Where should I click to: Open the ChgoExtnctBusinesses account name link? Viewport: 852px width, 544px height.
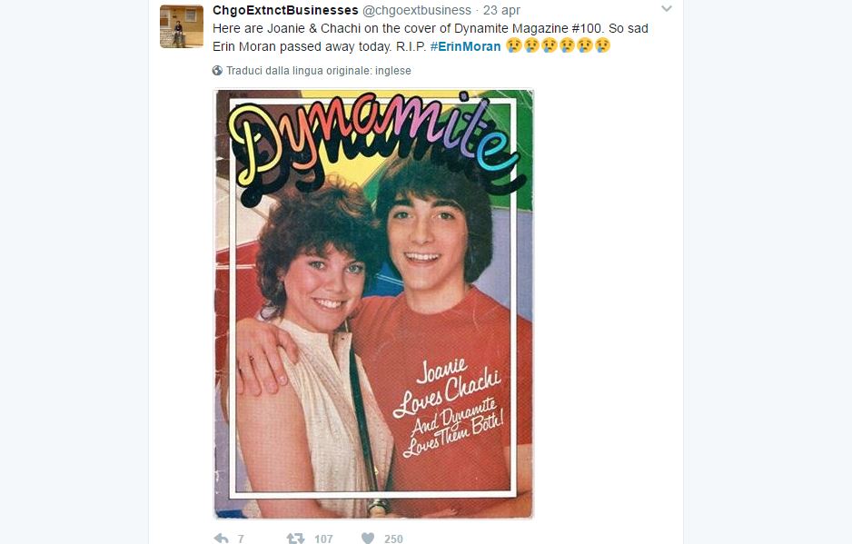[285, 10]
